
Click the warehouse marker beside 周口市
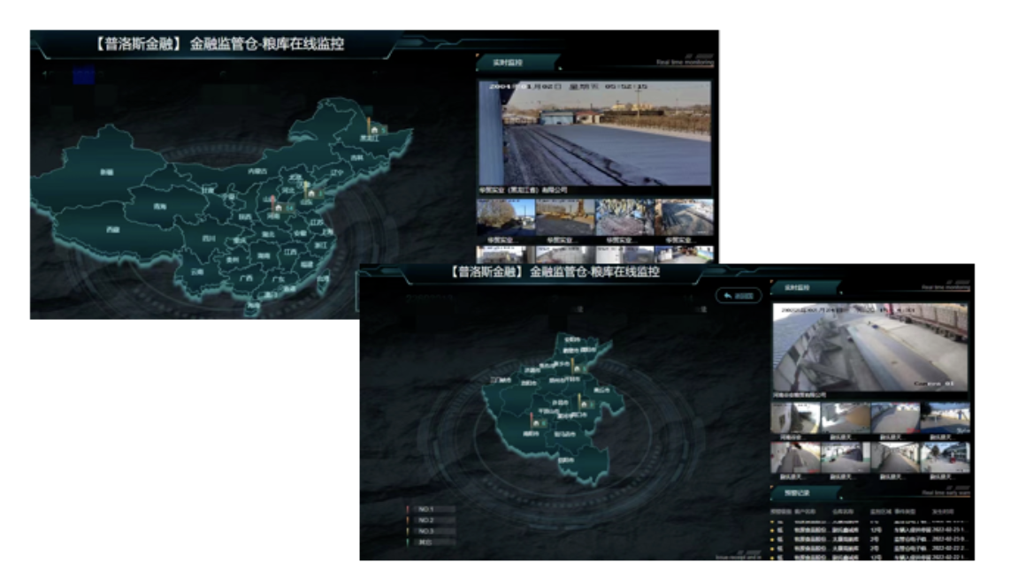click(584, 405)
